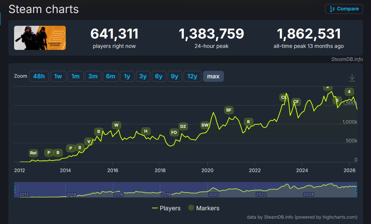Screen dimensions: 371x224
Task: Set zoom range to 48h
Action: point(39,76)
